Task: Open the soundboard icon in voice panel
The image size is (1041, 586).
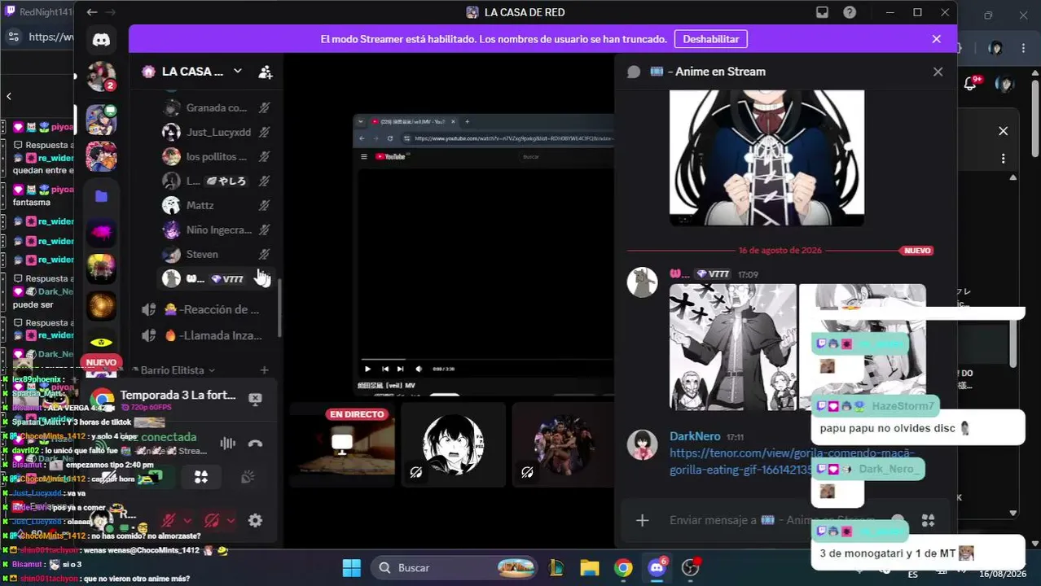Action: tap(248, 478)
